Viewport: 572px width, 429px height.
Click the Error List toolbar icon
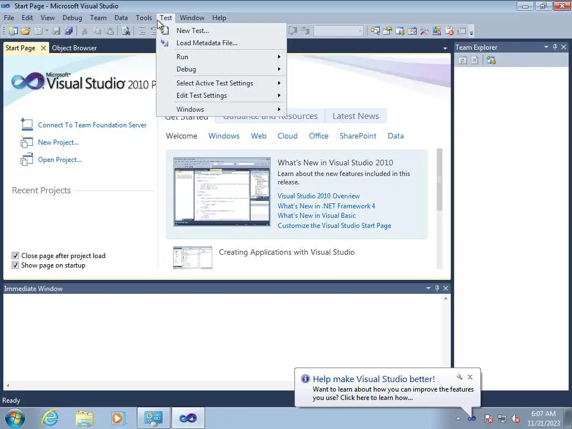coord(449,31)
